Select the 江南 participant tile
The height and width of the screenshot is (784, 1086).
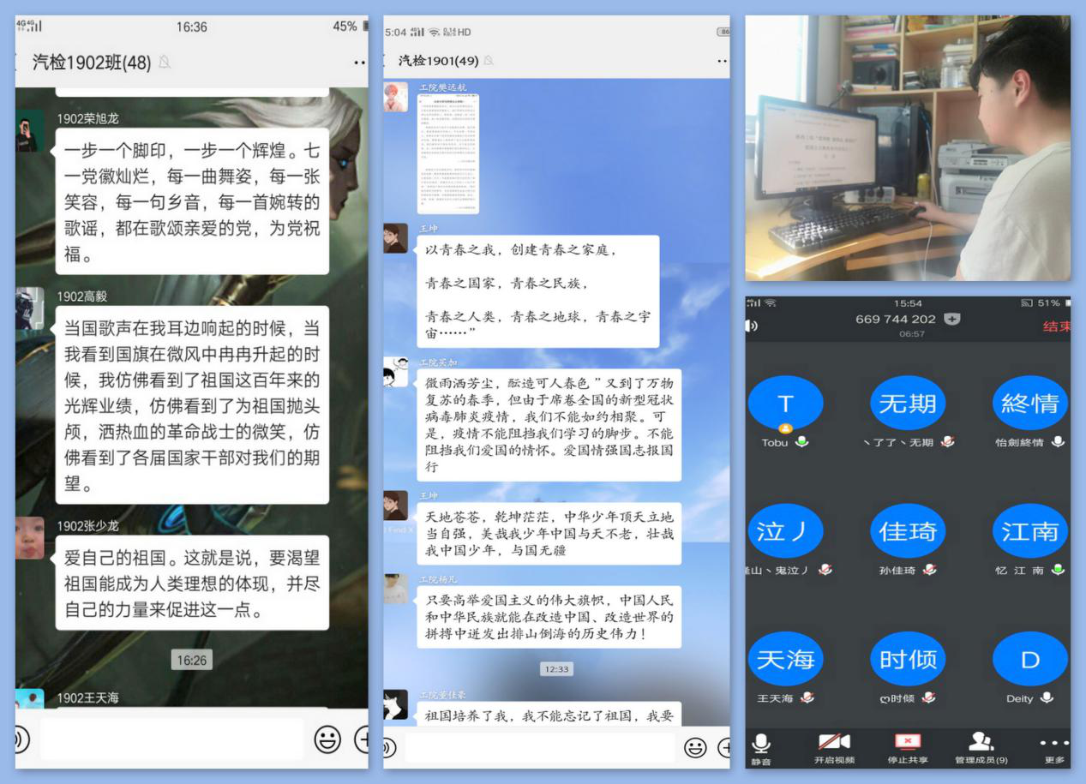click(x=1029, y=532)
